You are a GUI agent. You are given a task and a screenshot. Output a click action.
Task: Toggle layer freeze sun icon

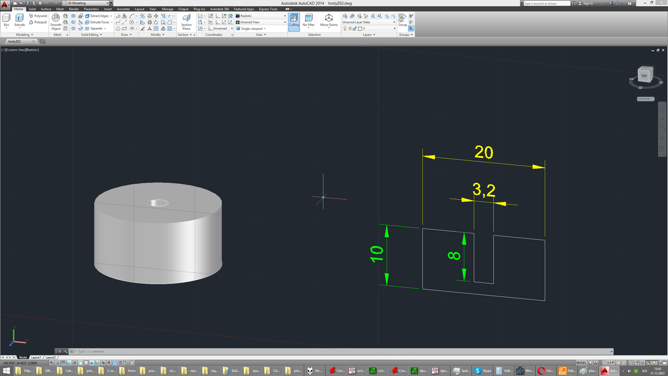[350, 28]
